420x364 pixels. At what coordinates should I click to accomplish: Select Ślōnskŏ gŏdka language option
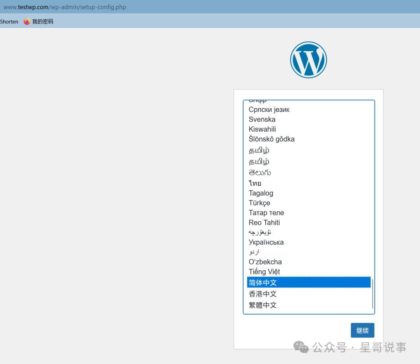(309, 139)
